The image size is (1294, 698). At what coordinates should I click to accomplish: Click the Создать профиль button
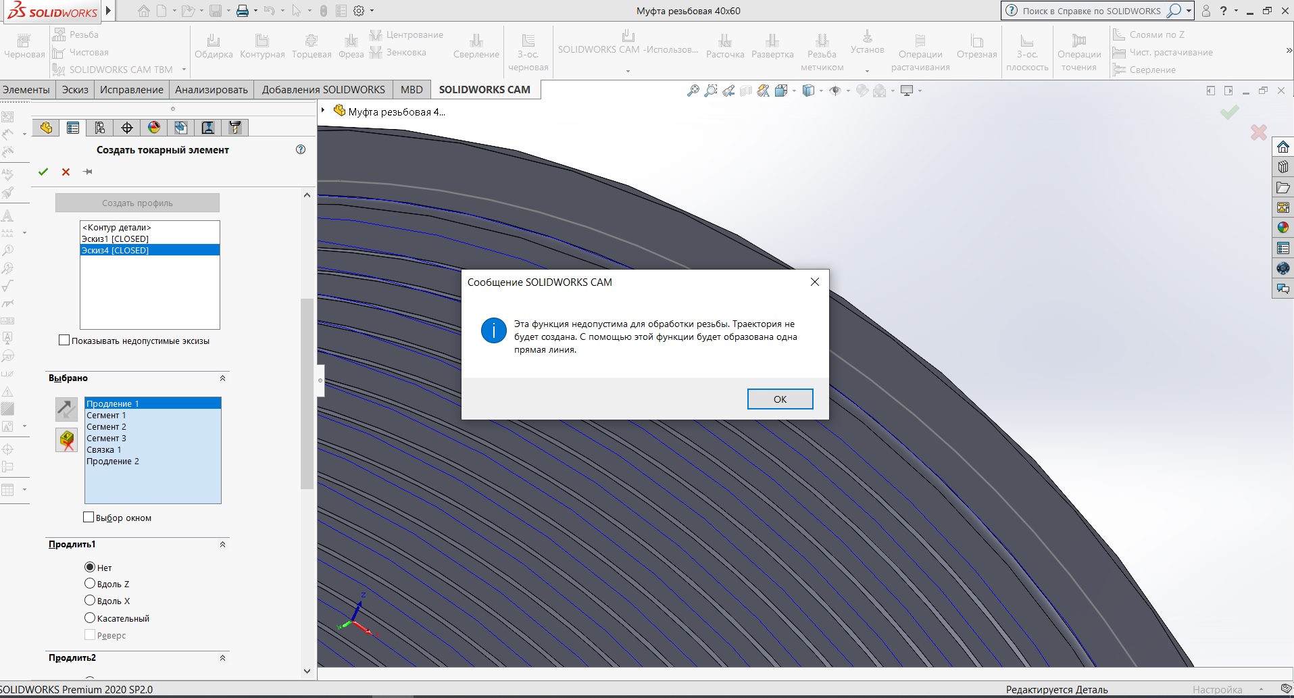click(137, 203)
